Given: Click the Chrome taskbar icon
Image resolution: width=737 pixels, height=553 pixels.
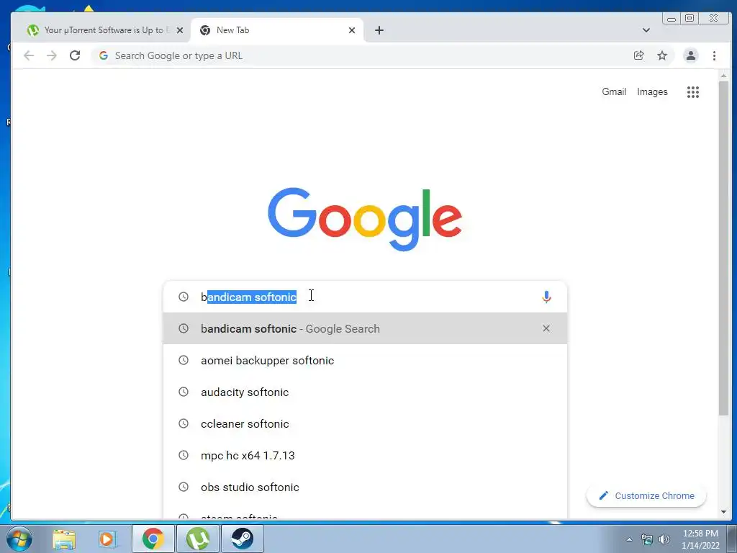Looking at the screenshot, I should pos(153,539).
